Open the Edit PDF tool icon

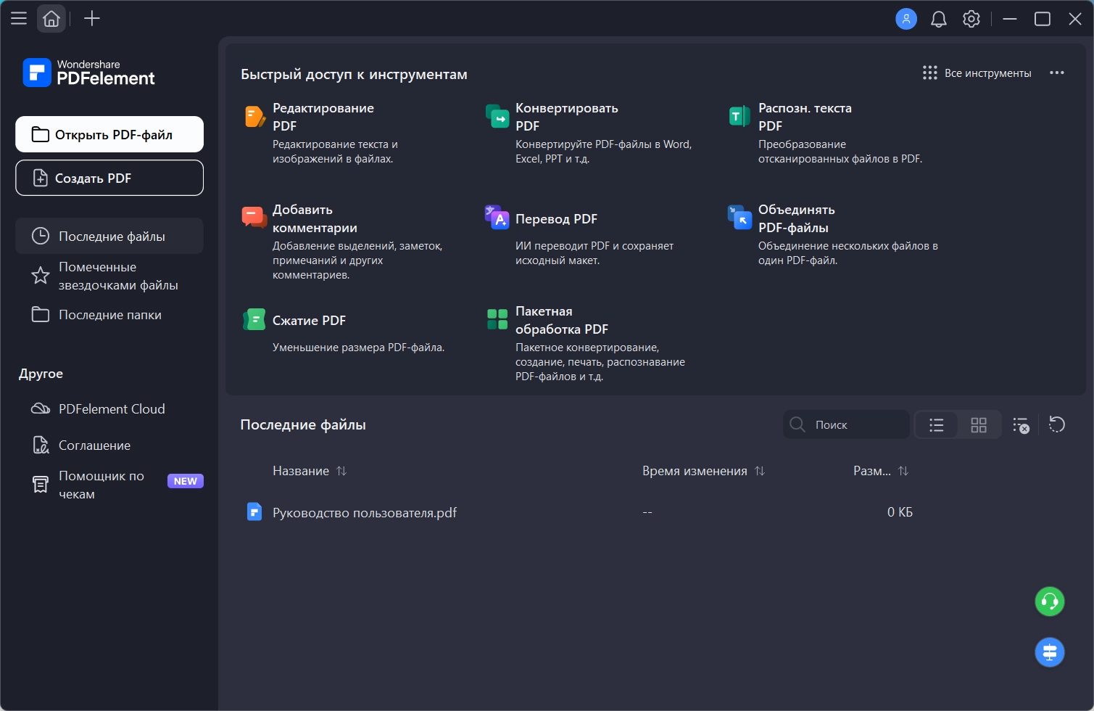pyautogui.click(x=254, y=116)
